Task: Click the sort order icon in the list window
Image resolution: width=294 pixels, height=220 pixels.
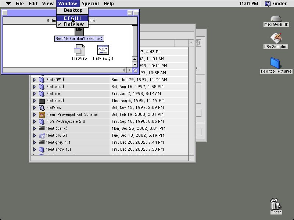Action: pos(191,43)
